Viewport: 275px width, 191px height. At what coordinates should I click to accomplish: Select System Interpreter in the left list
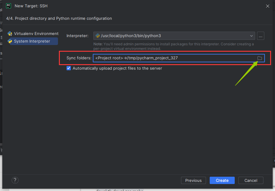click(x=32, y=41)
